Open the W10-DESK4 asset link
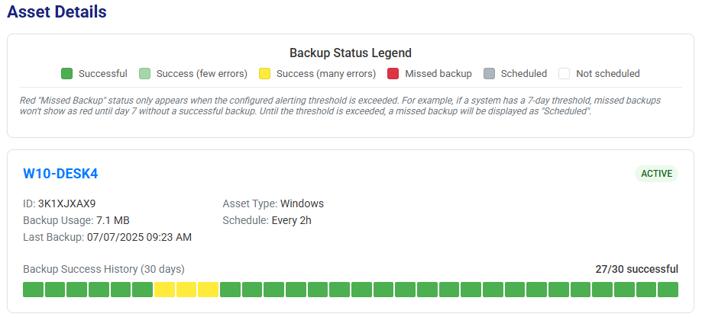Image resolution: width=702 pixels, height=317 pixels. click(x=60, y=174)
